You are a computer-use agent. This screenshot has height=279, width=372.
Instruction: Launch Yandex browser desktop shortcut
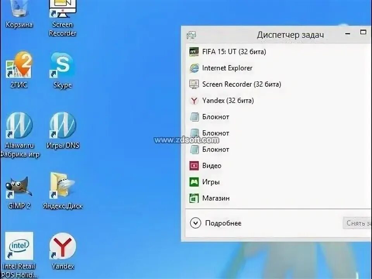coord(63,251)
